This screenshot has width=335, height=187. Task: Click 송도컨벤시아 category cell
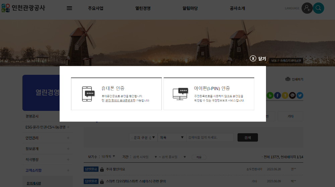point(254,169)
